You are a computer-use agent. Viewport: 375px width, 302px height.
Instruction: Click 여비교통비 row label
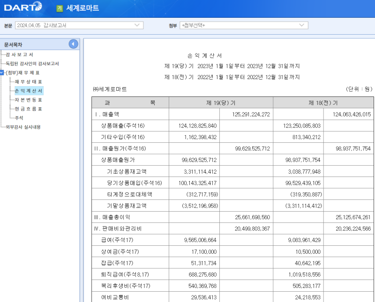(115, 297)
